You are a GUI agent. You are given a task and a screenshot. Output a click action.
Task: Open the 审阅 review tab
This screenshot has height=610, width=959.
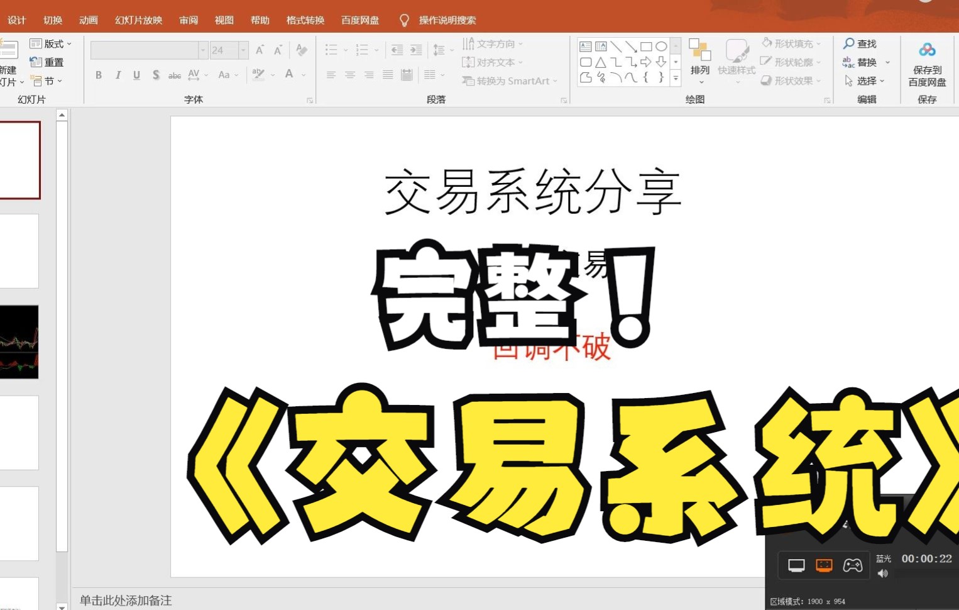click(x=189, y=20)
